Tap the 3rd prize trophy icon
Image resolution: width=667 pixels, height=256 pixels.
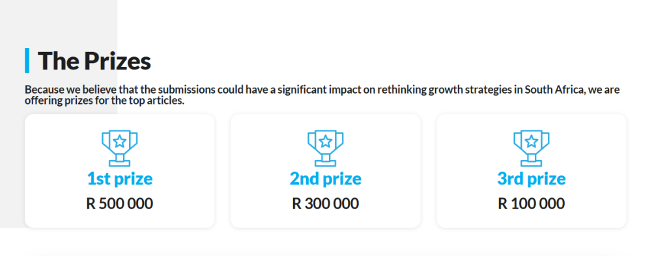(532, 148)
